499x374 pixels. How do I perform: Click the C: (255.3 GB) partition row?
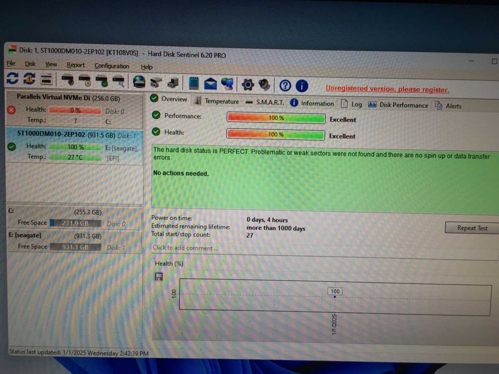[x=74, y=217]
